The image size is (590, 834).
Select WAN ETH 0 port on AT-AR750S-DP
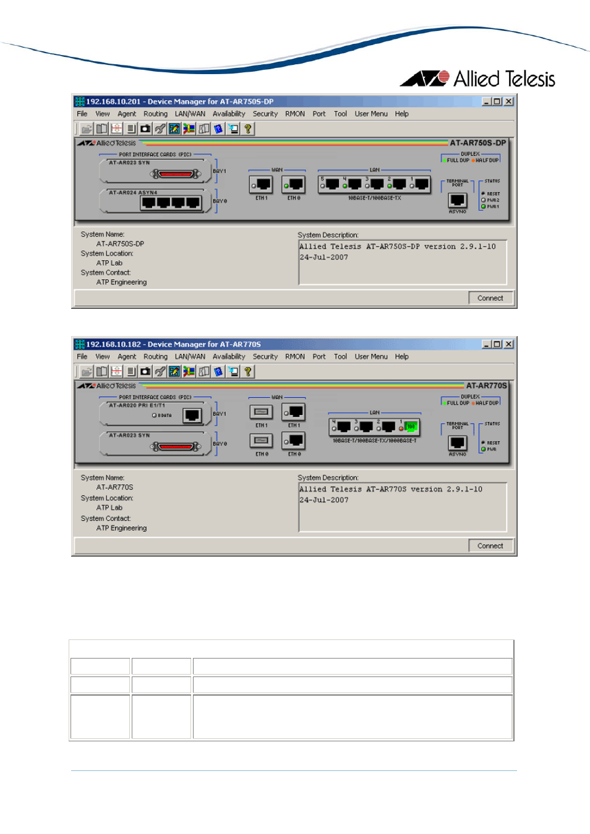pos(294,184)
